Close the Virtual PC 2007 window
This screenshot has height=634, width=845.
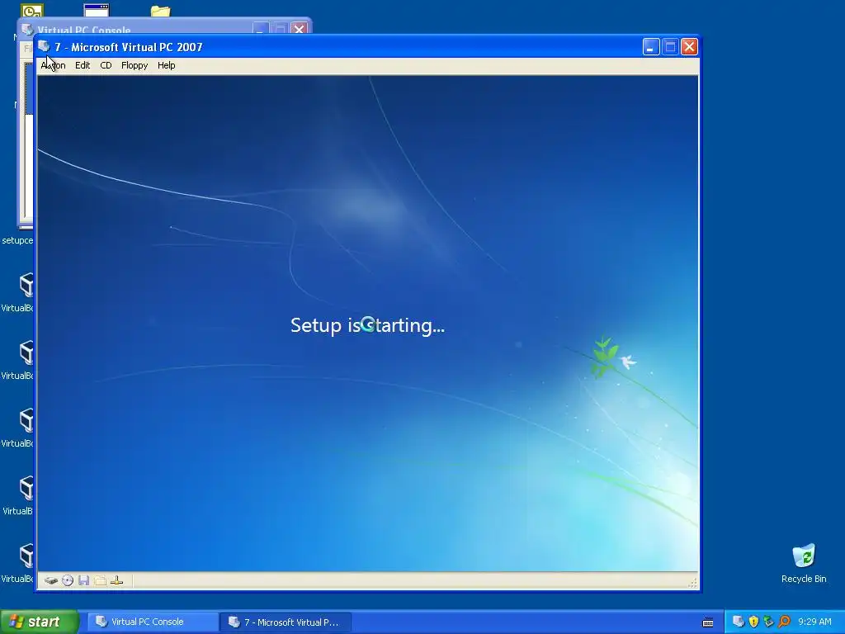pos(689,47)
